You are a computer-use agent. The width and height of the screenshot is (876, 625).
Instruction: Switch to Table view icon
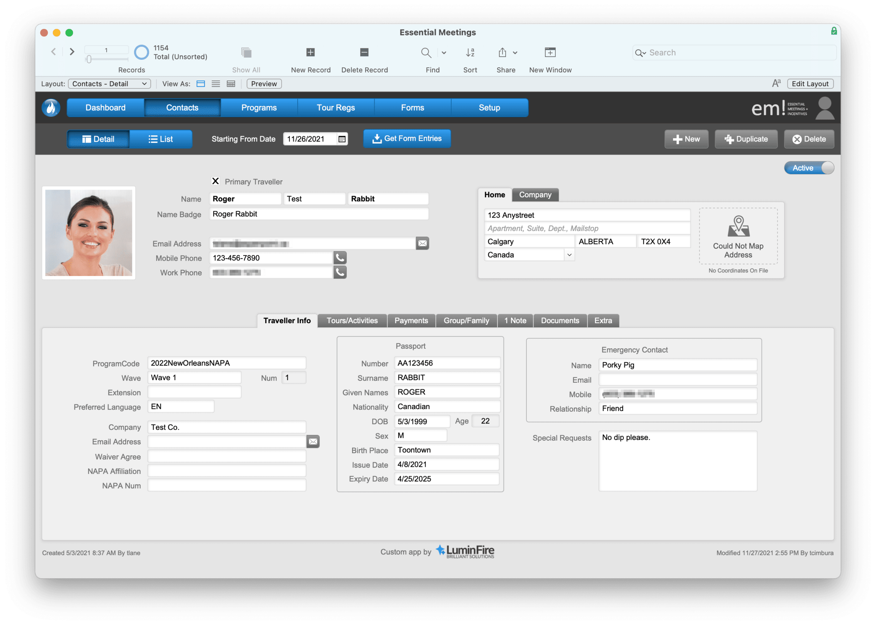coord(231,84)
